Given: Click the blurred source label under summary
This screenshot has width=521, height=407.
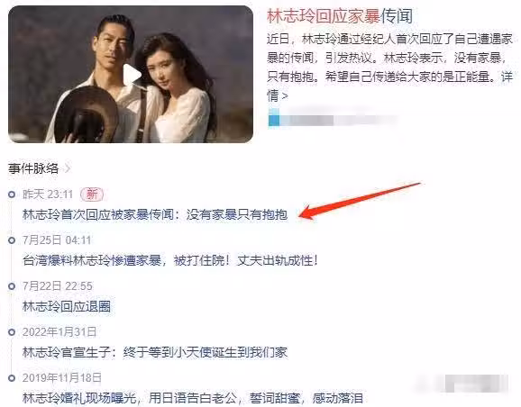Looking at the screenshot, I should [334, 120].
